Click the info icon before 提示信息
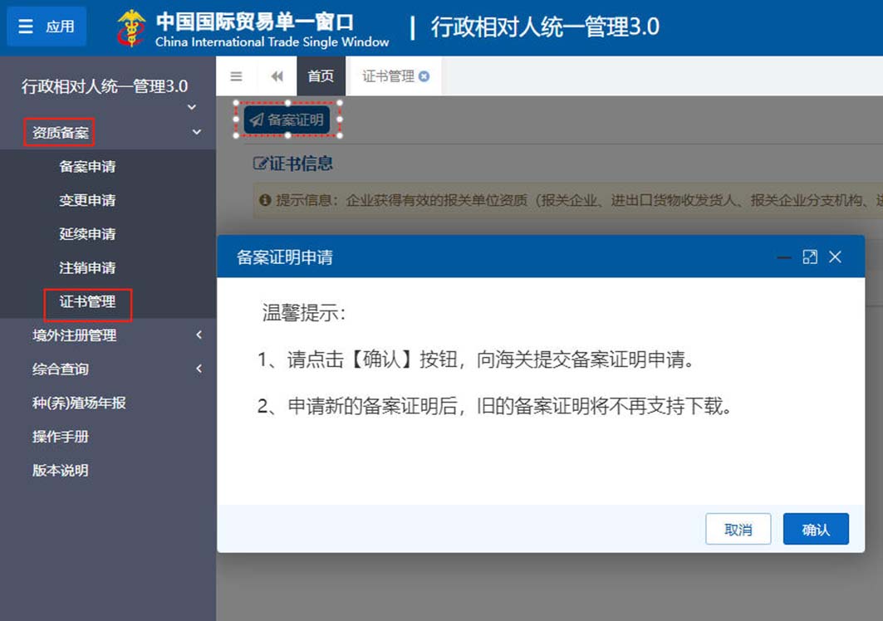This screenshot has height=621, width=883. coord(265,200)
